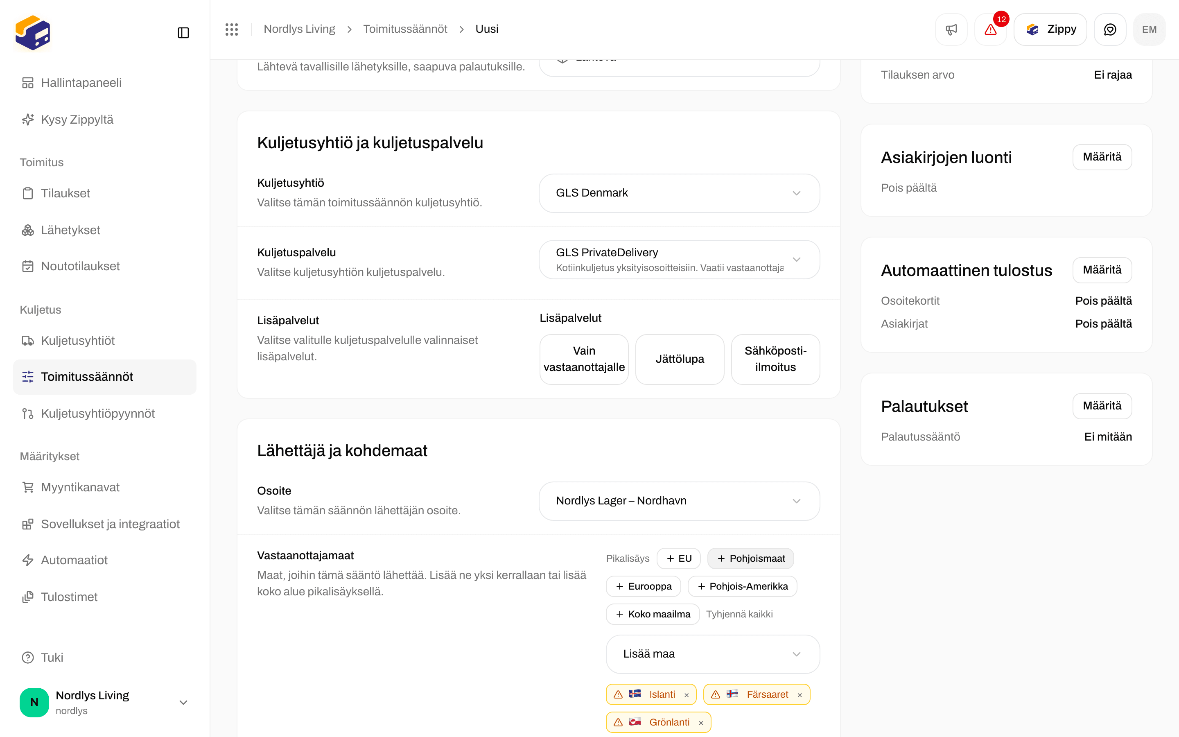Image resolution: width=1179 pixels, height=737 pixels.
Task: Click the Automaatiot lightning icon
Action: [x=28, y=560]
